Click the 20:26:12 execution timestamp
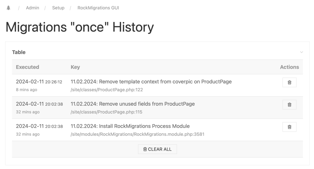The width and height of the screenshot is (314, 169). point(54,82)
